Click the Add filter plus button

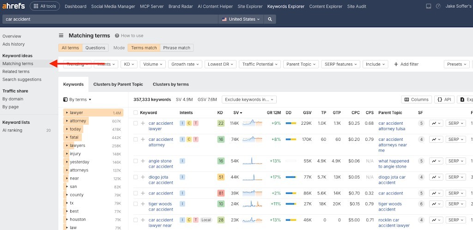tap(406, 64)
